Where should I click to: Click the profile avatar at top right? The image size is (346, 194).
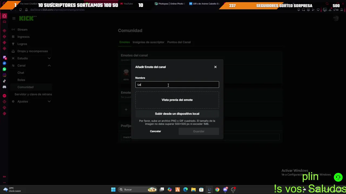[x=336, y=18]
